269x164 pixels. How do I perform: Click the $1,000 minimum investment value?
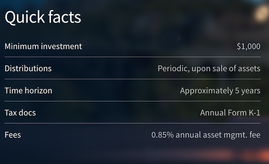(x=249, y=47)
